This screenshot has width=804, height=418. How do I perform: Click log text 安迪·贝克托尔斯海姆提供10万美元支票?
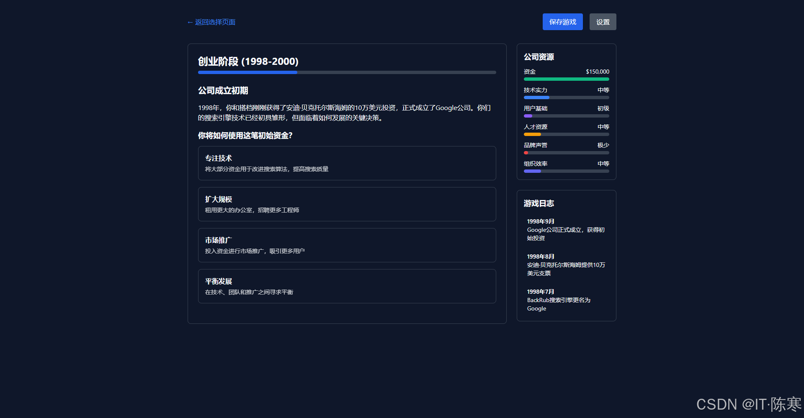tap(566, 269)
